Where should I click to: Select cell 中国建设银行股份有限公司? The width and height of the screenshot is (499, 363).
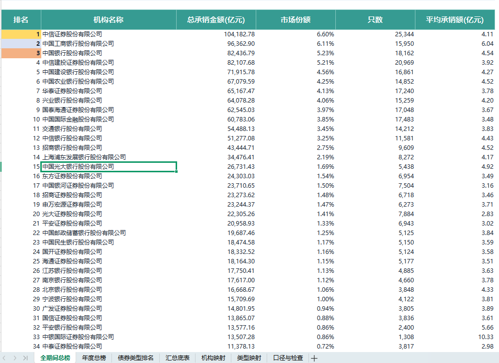[x=108, y=72]
